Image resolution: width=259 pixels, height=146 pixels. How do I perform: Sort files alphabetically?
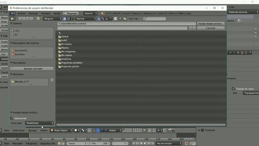coord(99,19)
